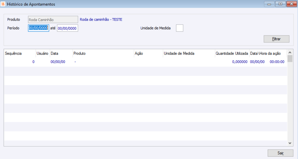Focus the Período end date field
This screenshot has width=298, height=159.
67,28
